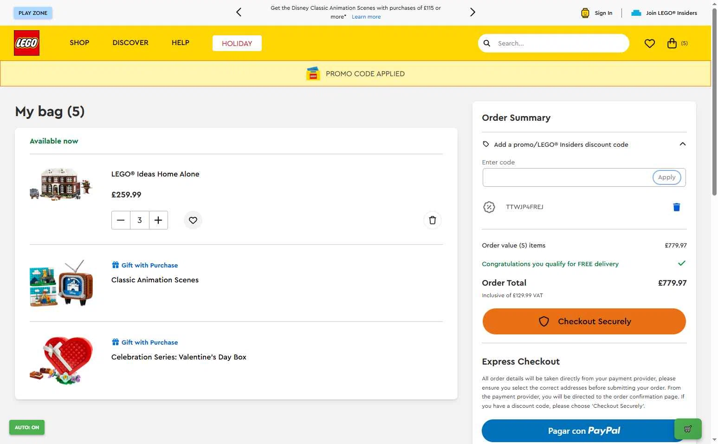Delete Home Alone from bag trash icon
The width and height of the screenshot is (718, 444).
click(432, 220)
